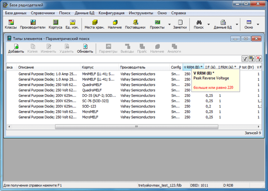Open the Поставщики toolbar icon
Viewport: 268px width, 191px height.
tap(135, 24)
